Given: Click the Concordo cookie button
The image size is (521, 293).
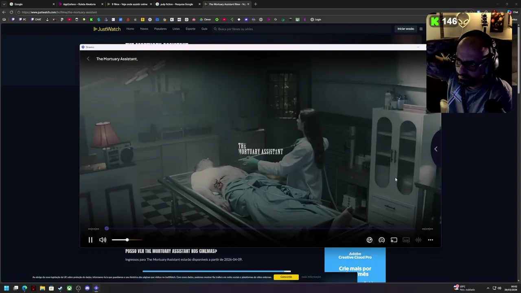Looking at the screenshot, I should 286,277.
